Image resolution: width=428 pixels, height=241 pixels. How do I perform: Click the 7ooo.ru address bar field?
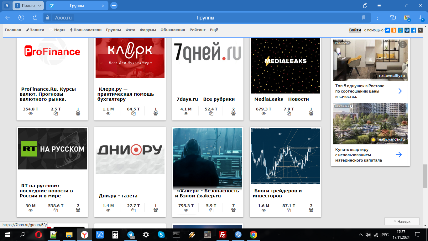pos(207,18)
